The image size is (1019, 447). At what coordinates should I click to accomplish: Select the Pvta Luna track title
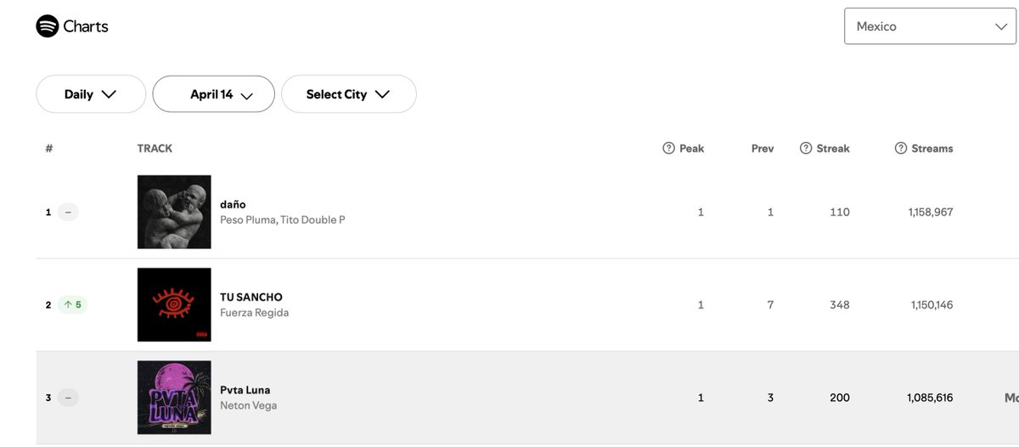pos(245,390)
